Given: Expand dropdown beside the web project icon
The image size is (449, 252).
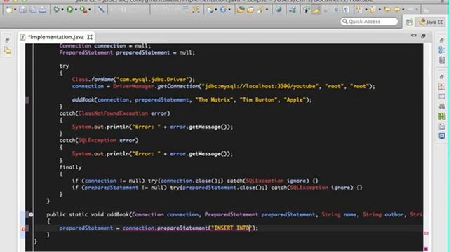Looking at the screenshot, I should click(216, 10).
